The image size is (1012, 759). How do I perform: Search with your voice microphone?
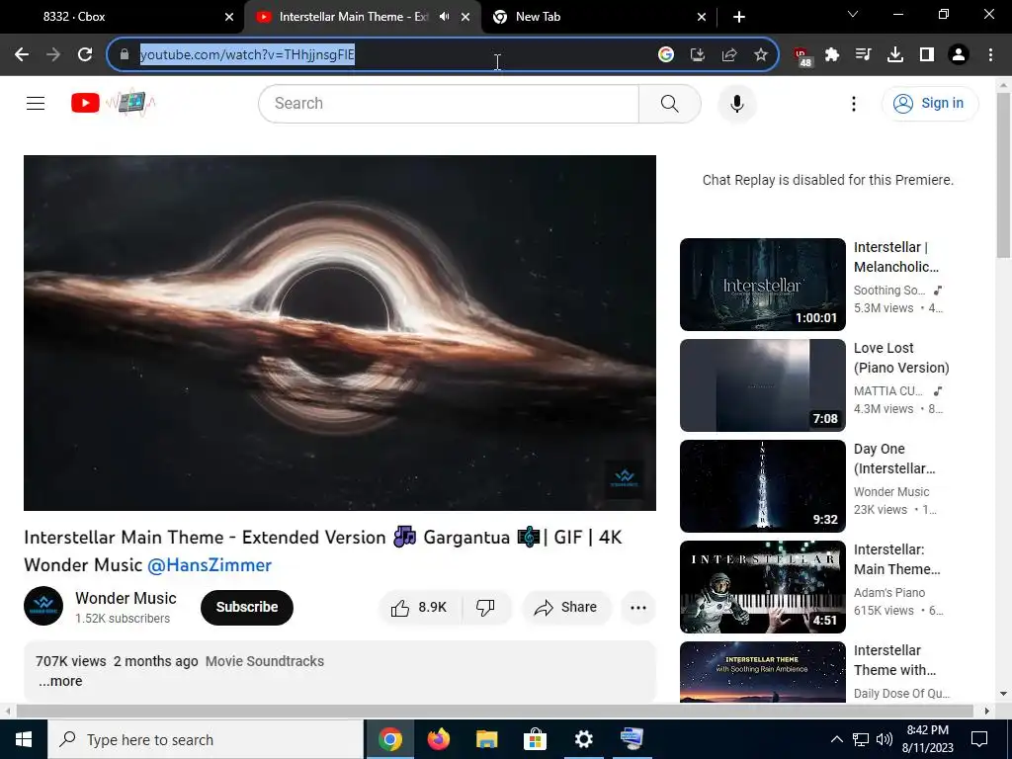[x=736, y=103]
